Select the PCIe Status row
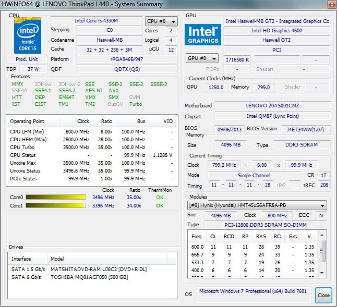The image size is (337, 307). click(x=91, y=179)
